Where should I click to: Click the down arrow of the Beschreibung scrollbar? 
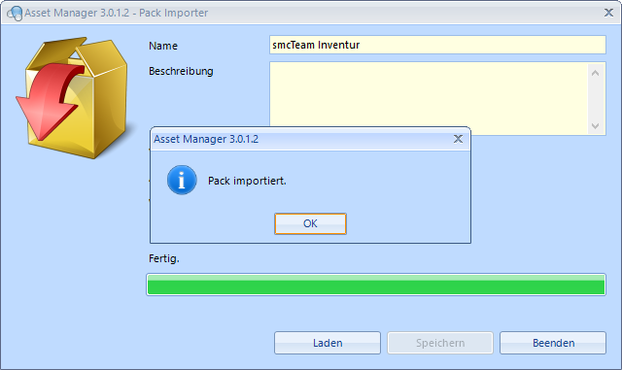point(595,126)
